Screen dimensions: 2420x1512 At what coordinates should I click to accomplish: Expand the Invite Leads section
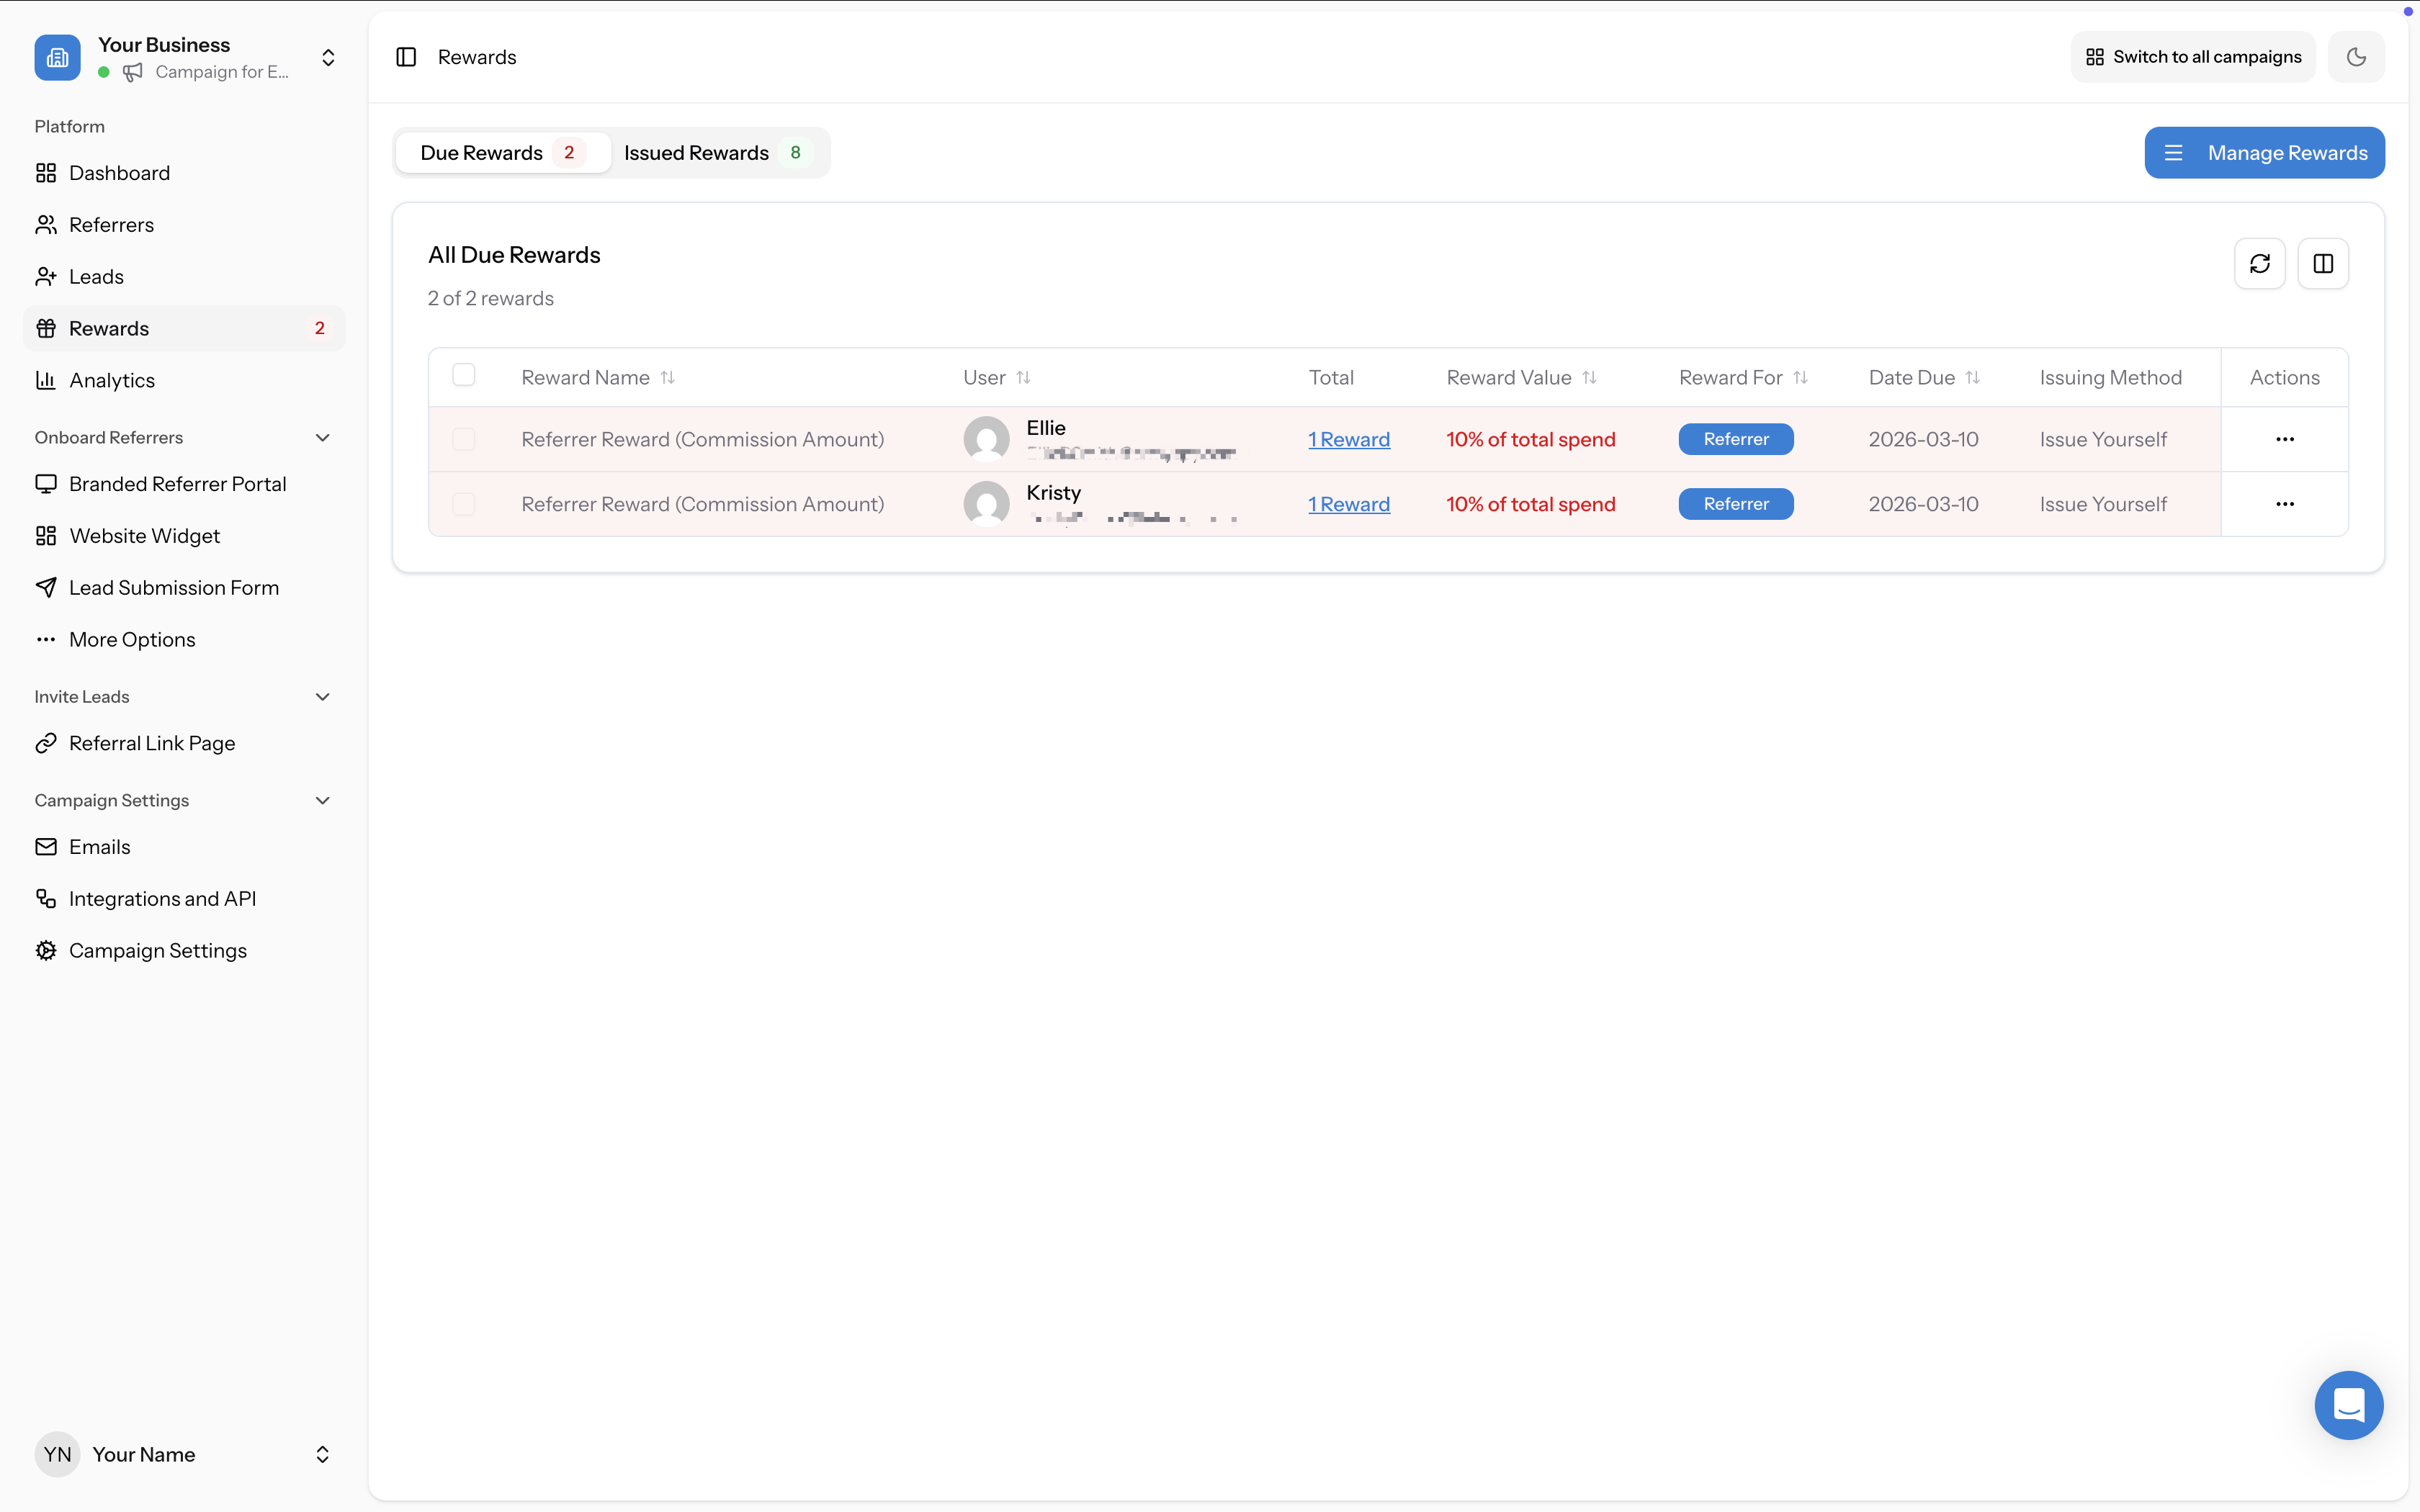[322, 696]
